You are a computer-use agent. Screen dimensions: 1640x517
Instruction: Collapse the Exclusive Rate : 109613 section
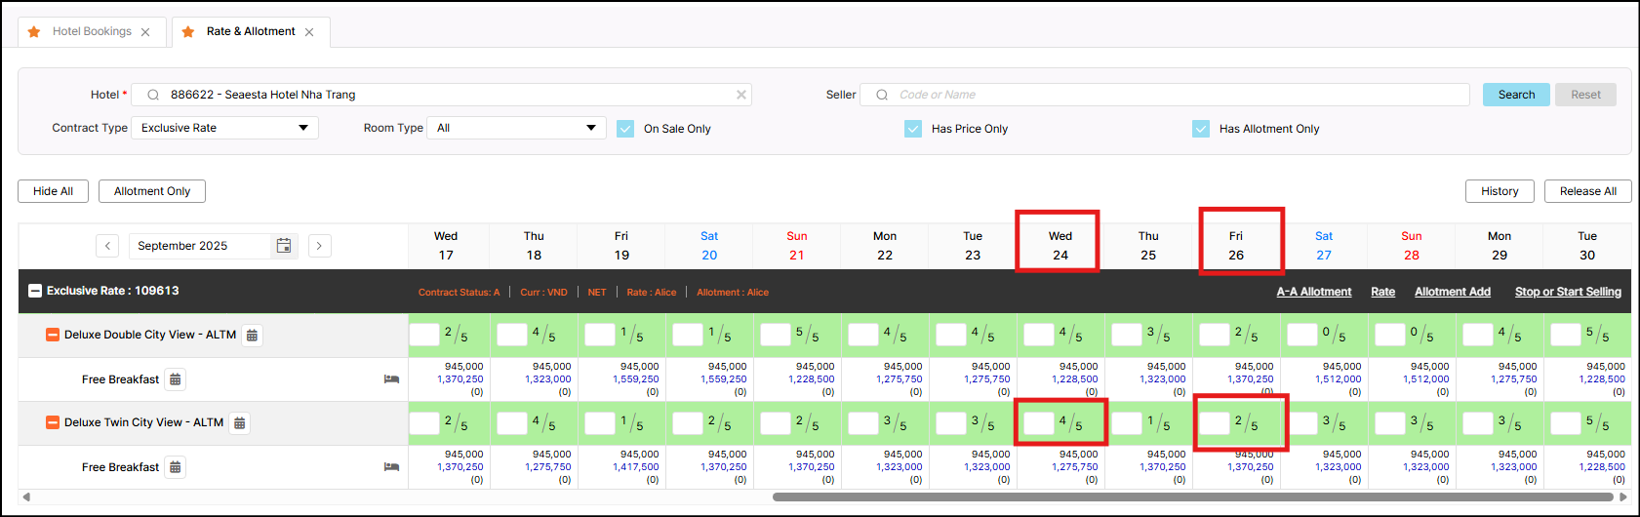(x=35, y=291)
